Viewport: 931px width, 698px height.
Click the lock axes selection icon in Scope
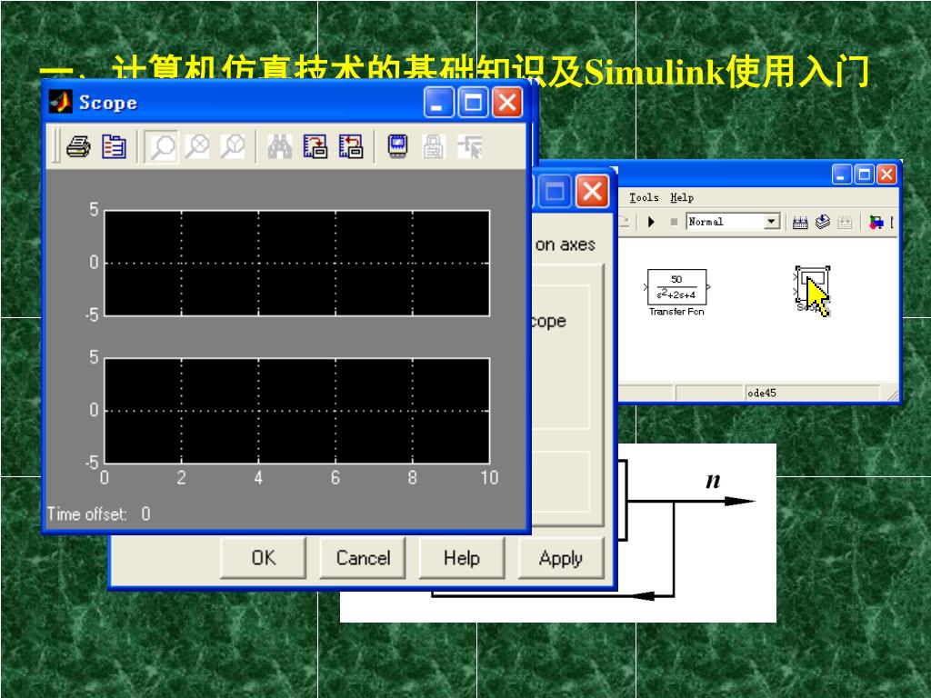[x=434, y=146]
